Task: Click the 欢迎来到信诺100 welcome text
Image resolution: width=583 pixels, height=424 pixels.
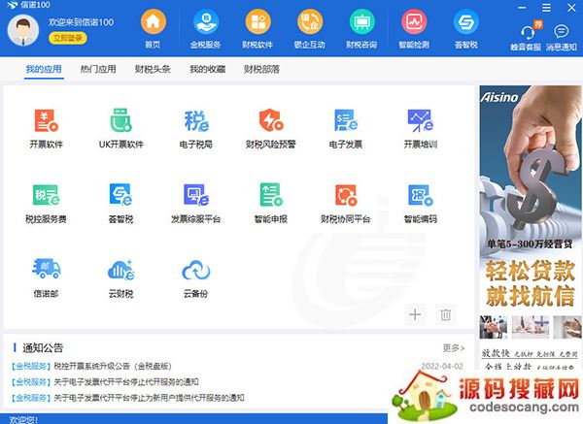Action: [x=81, y=22]
